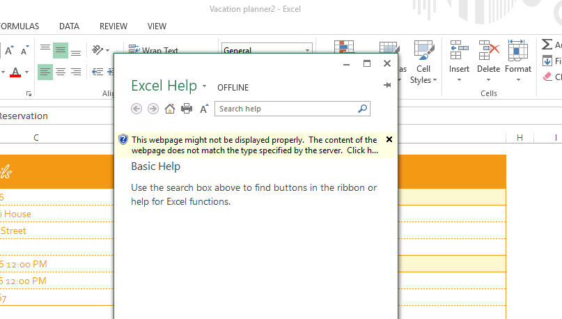
Task: Print the current help topic
Action: tap(187, 109)
